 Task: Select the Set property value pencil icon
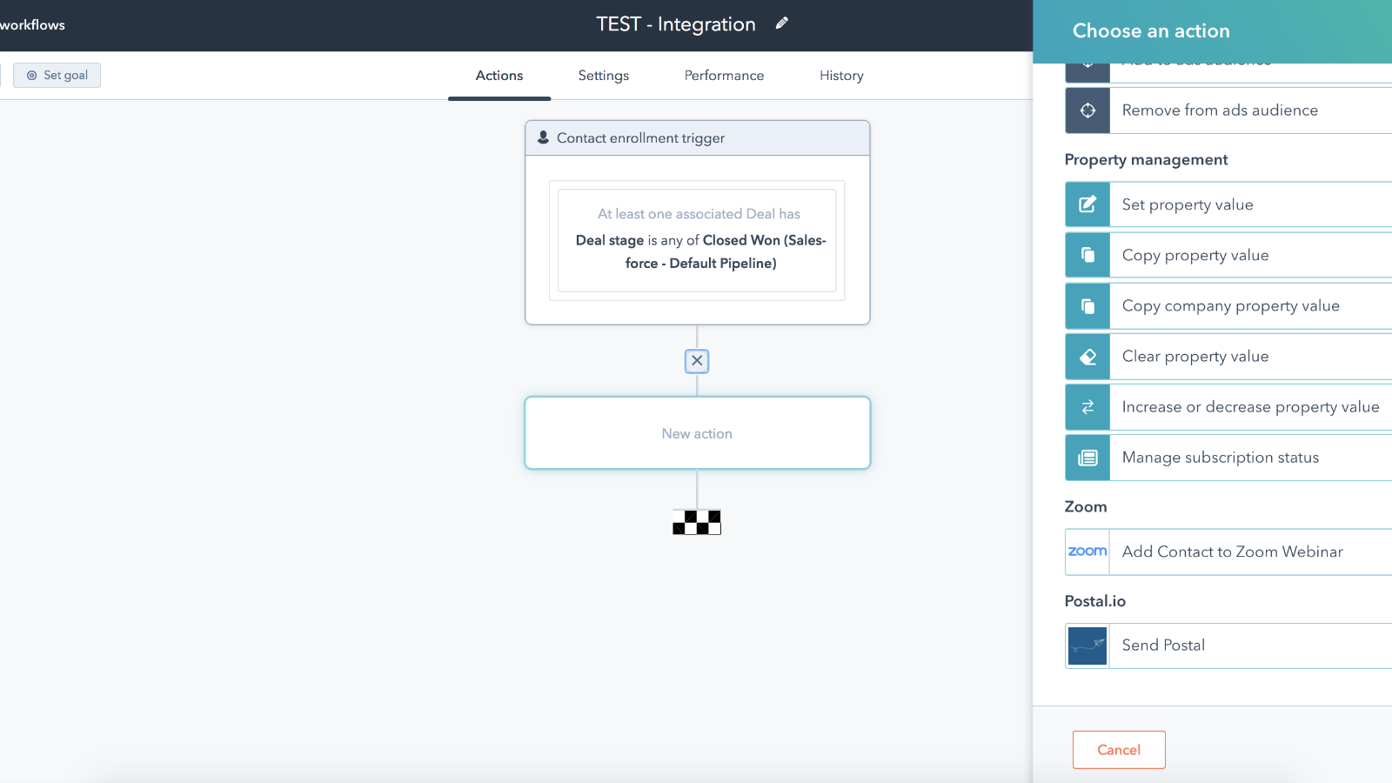point(1087,204)
